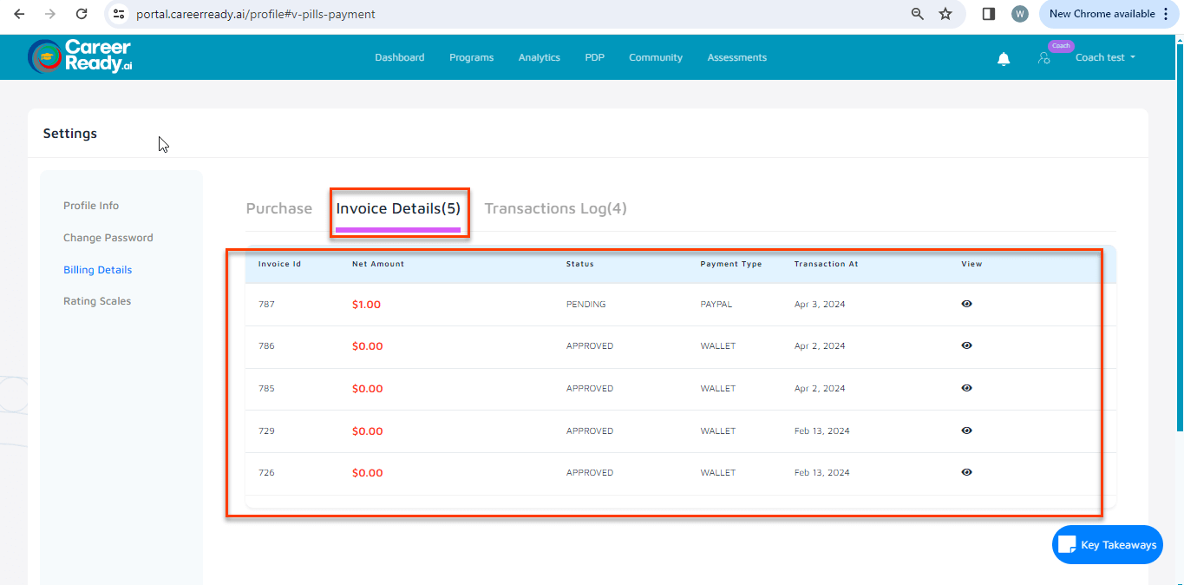Click the notification bell icon
Image resolution: width=1184 pixels, height=585 pixels.
[1004, 58]
